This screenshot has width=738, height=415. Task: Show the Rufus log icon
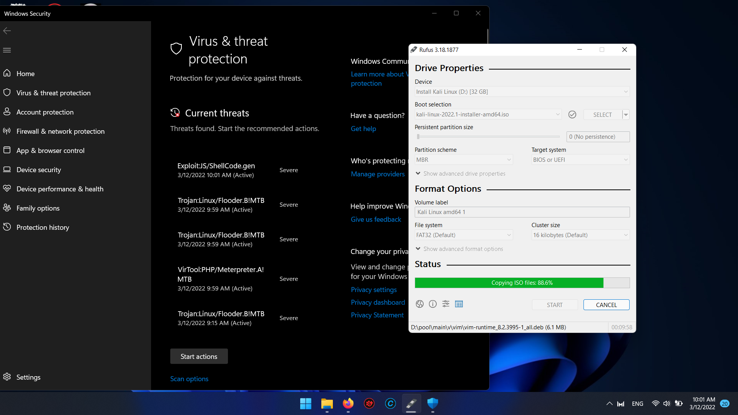point(459,304)
